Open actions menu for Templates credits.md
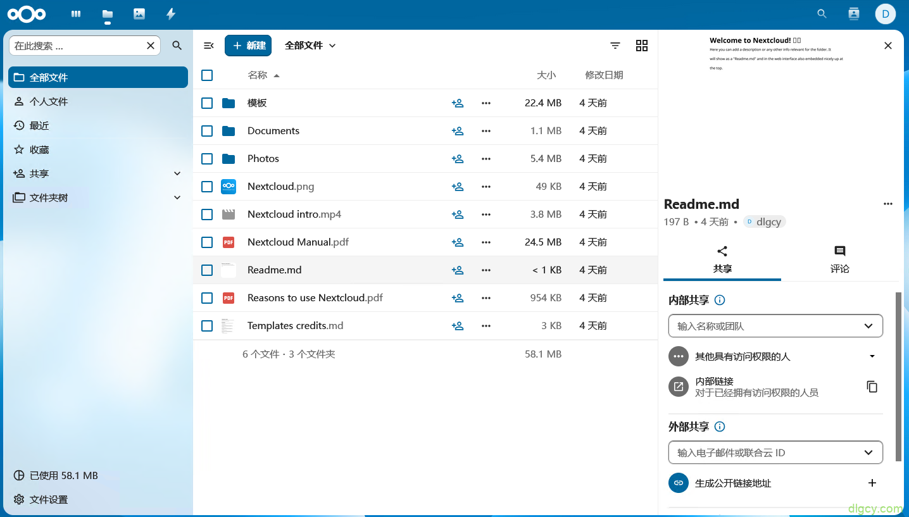 pos(486,326)
